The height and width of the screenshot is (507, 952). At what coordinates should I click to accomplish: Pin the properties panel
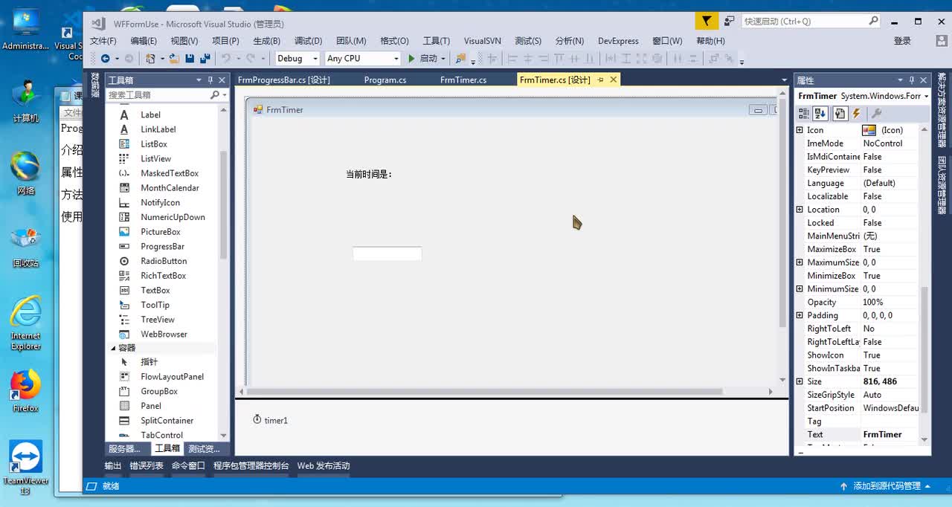click(912, 80)
